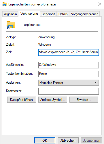Click the Dateipfad öffnen button
Viewport: 104px width, 144px height.
(22, 100)
